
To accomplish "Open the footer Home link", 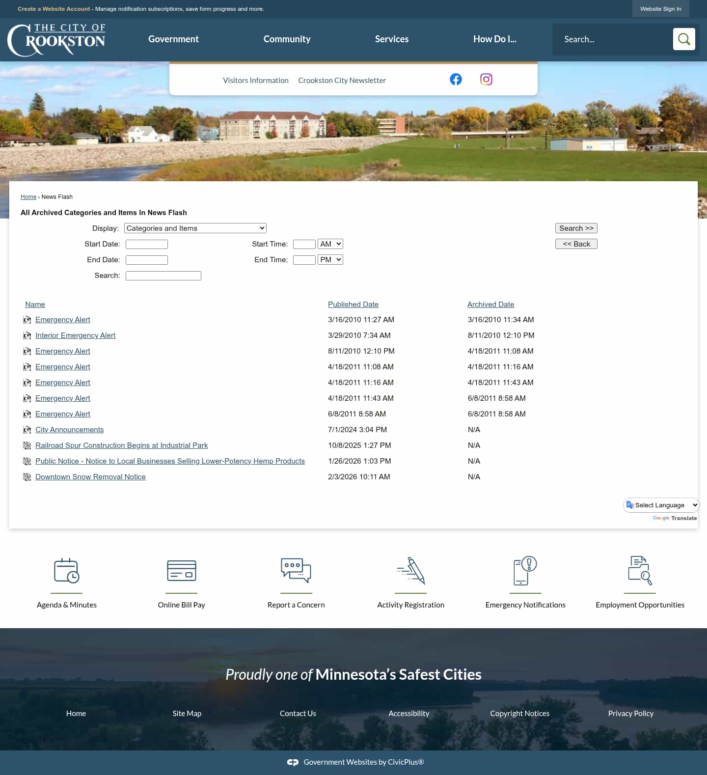I will click(x=76, y=713).
